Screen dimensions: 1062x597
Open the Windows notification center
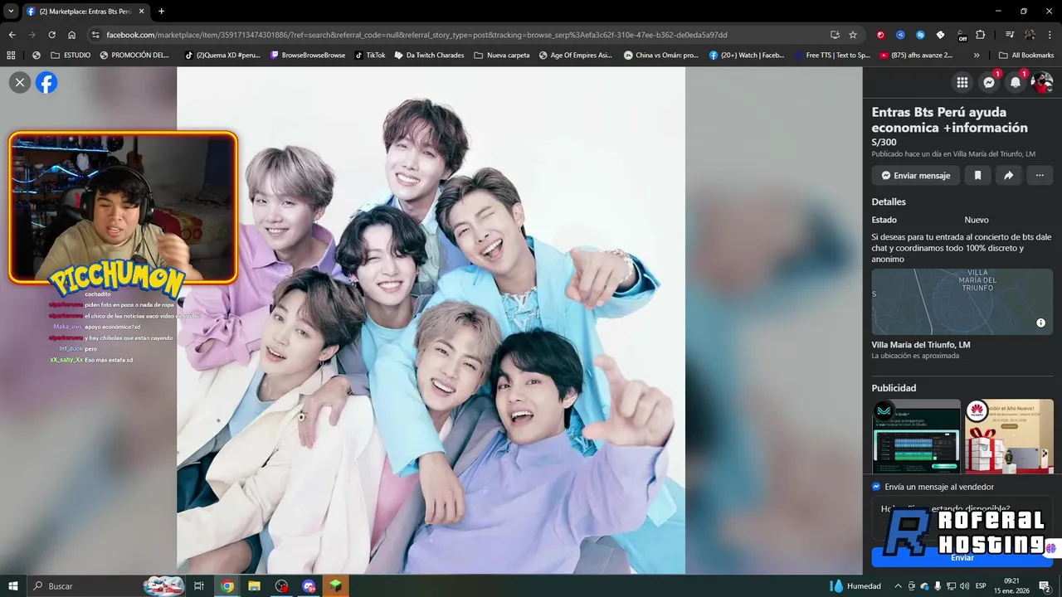(1045, 586)
